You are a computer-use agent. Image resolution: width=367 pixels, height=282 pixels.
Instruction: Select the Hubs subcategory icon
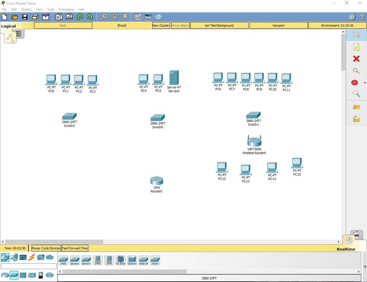[23, 275]
